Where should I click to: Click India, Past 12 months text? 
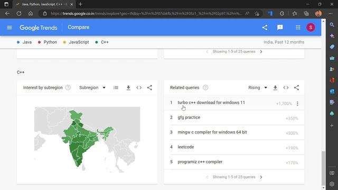(x=284, y=42)
